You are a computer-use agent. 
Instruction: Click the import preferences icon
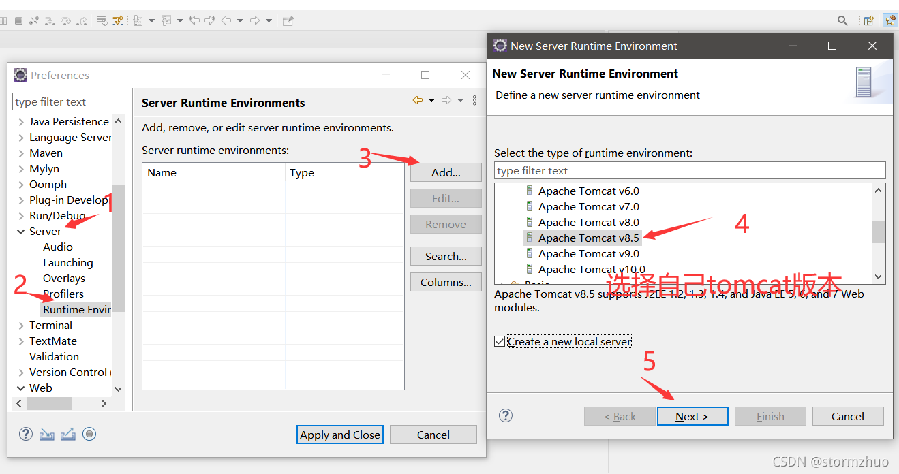coord(46,434)
